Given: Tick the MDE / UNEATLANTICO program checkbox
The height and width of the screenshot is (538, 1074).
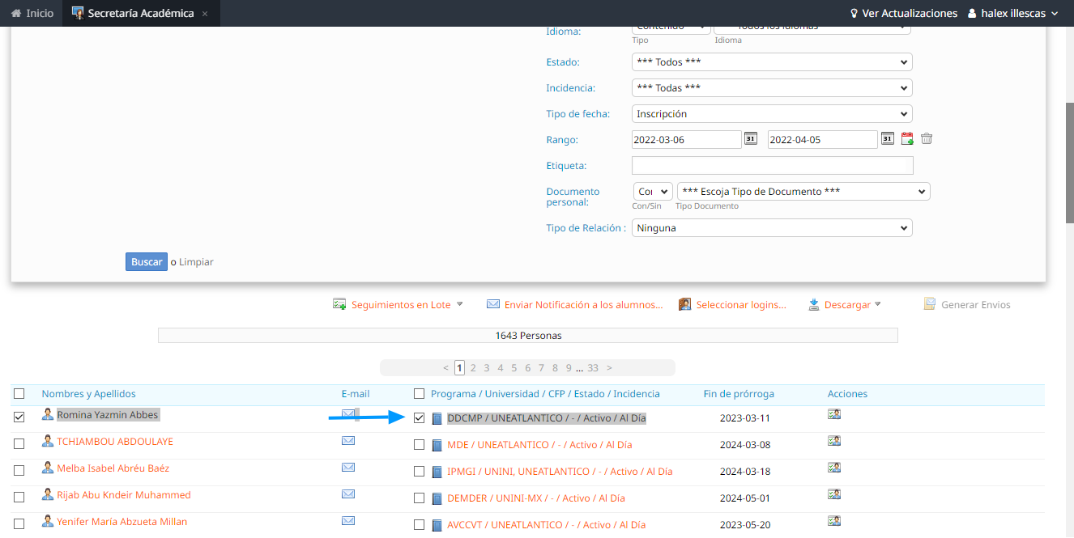Looking at the screenshot, I should pos(419,445).
